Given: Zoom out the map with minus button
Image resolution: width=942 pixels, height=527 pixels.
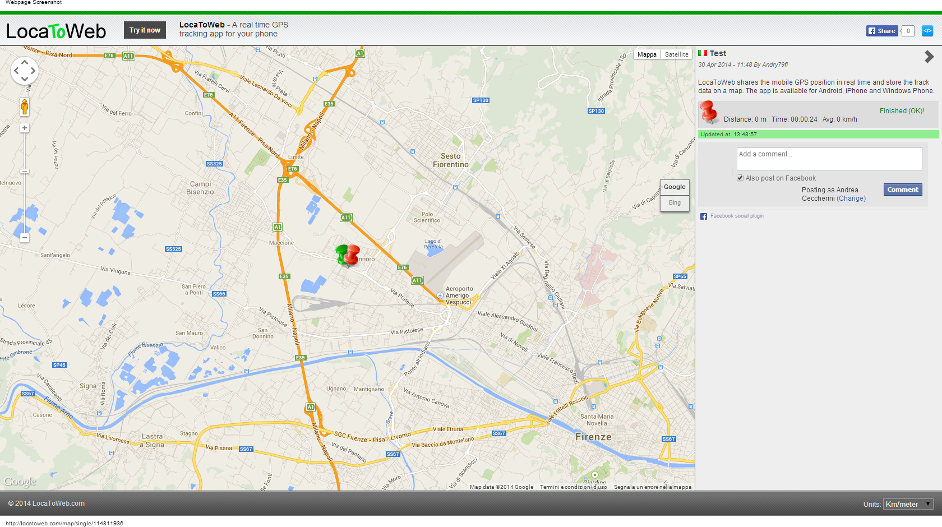Looking at the screenshot, I should coord(25,238).
